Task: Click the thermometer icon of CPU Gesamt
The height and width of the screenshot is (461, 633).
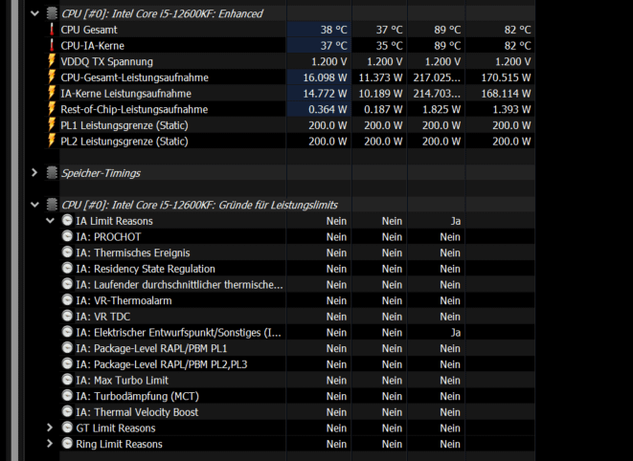Action: click(x=52, y=30)
